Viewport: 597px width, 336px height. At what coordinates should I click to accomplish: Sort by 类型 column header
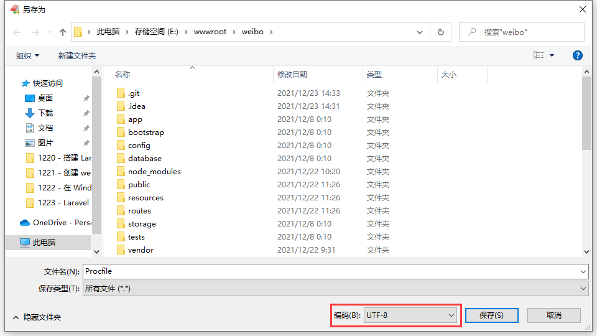click(x=374, y=74)
